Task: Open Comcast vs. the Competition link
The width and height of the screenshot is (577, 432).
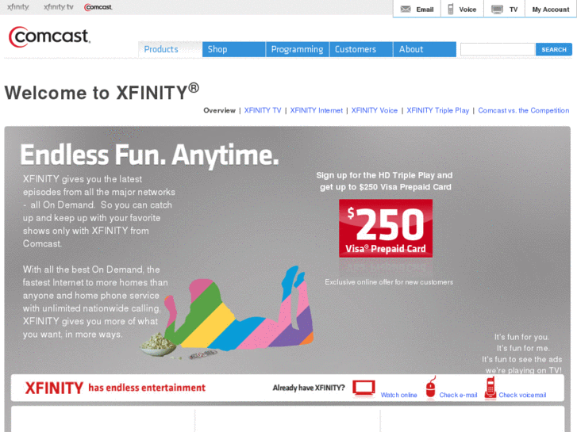Action: tap(523, 110)
